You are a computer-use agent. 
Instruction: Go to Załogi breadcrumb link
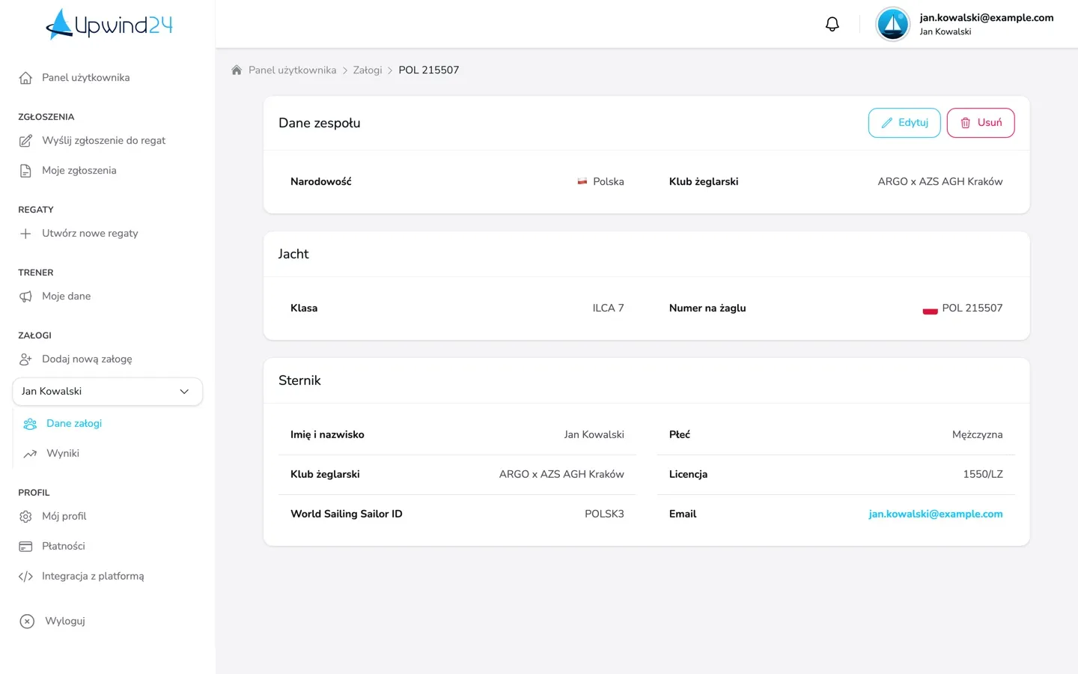point(368,70)
